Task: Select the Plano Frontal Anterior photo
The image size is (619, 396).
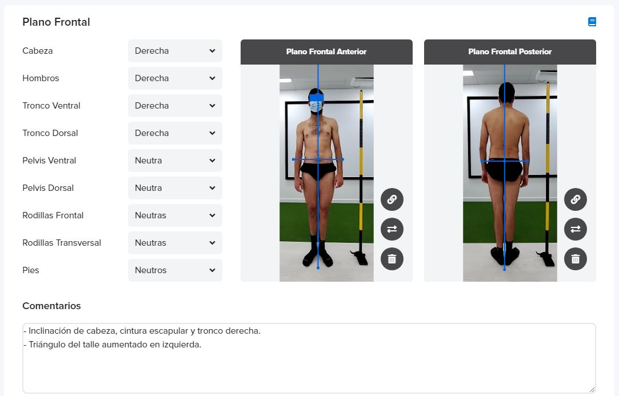Action: tap(326, 173)
